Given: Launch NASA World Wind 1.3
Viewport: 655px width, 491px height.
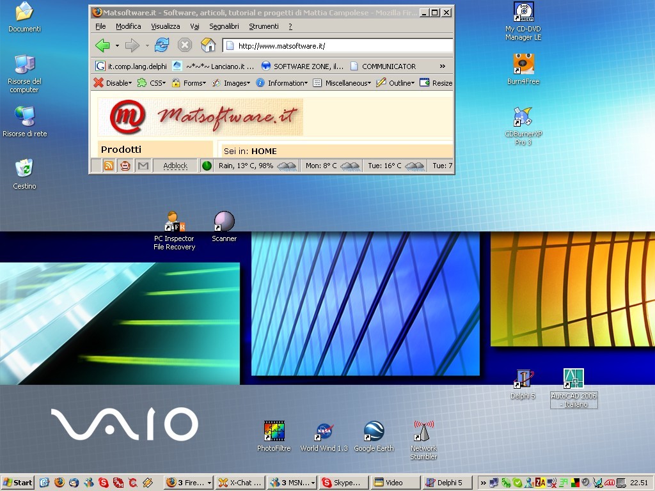Looking at the screenshot, I should point(324,436).
